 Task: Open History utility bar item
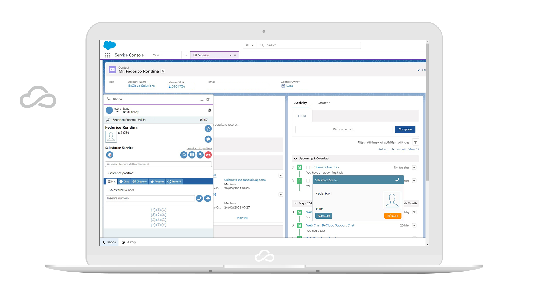pyautogui.click(x=129, y=242)
